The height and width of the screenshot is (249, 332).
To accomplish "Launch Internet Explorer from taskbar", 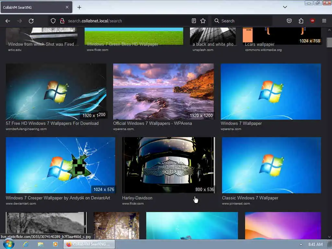I will 26,244.
